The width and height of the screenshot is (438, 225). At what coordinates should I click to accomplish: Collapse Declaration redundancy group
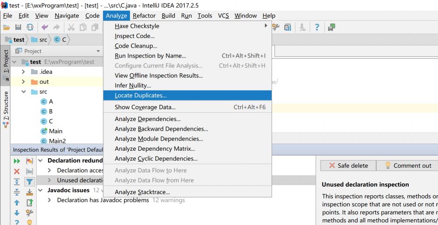(41, 160)
